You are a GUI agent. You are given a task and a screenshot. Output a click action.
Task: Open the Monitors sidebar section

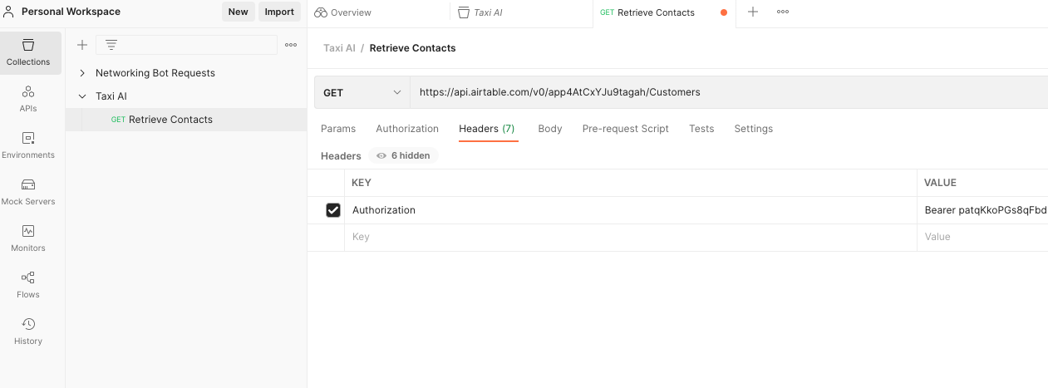(28, 239)
